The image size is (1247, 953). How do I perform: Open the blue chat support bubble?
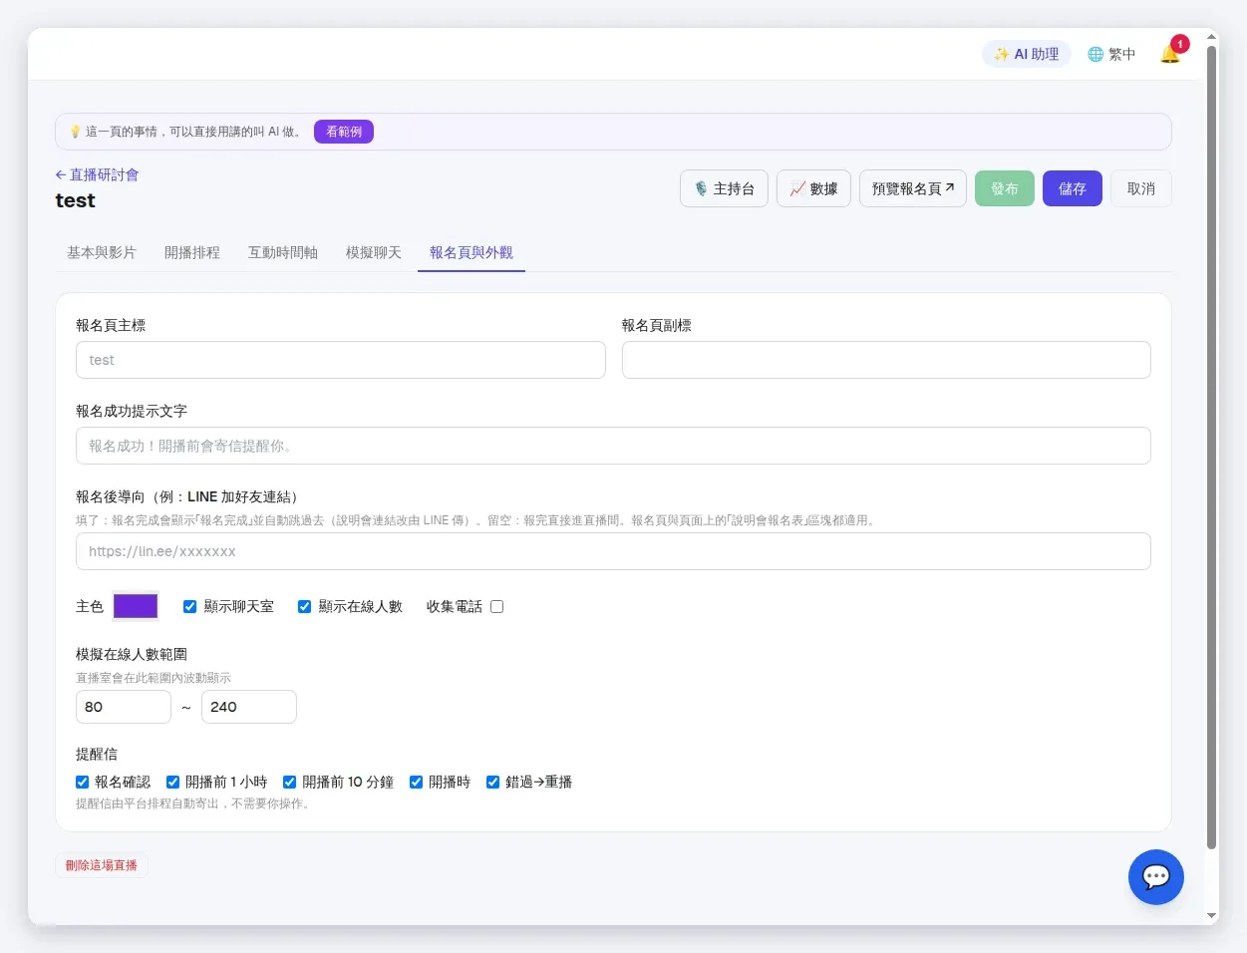1155,877
